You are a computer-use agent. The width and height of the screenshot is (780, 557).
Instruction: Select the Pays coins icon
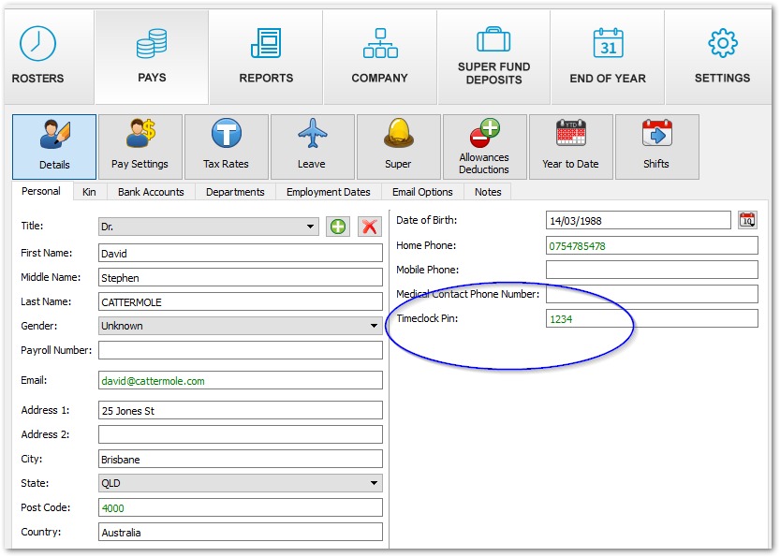coord(152,43)
